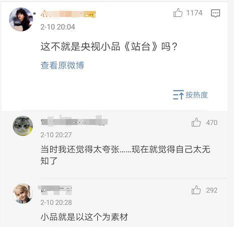This screenshot has height=227, width=234.
Task: Open the username above 2-10 20:27 reply
Action: [74, 121]
